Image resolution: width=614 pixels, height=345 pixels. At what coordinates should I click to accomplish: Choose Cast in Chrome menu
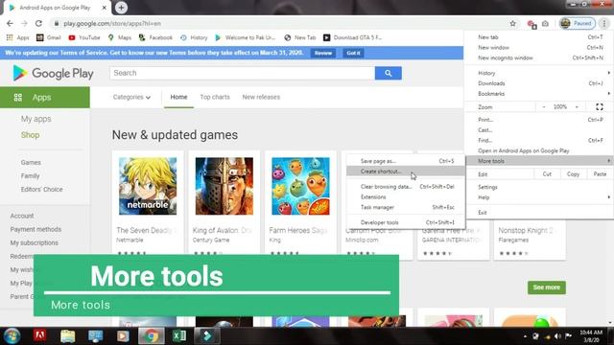(x=539, y=130)
